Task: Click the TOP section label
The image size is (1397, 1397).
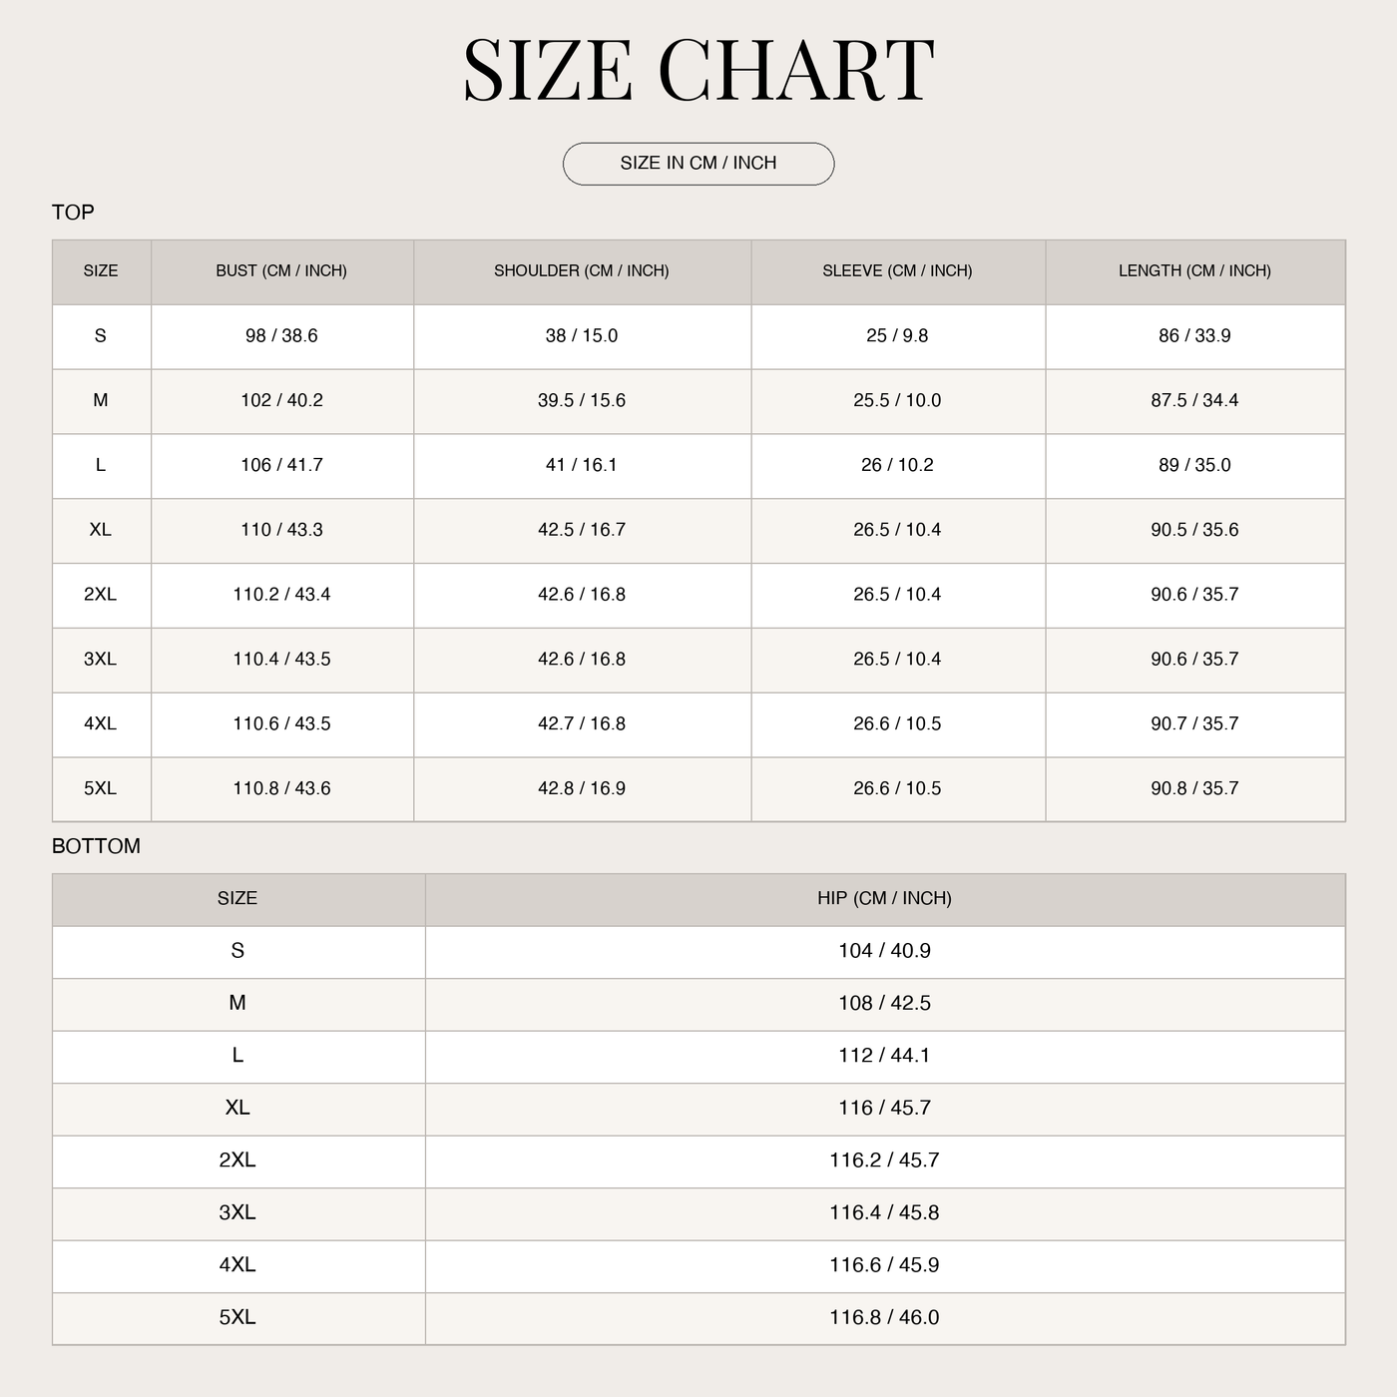Action: (73, 213)
